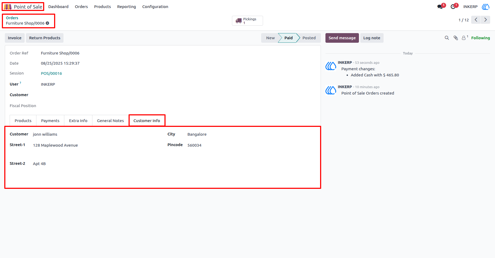Click the Invoice button
The height and width of the screenshot is (258, 495).
[15, 38]
